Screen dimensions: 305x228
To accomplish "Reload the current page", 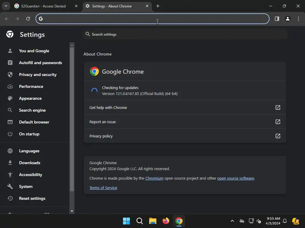I will 28,19.
